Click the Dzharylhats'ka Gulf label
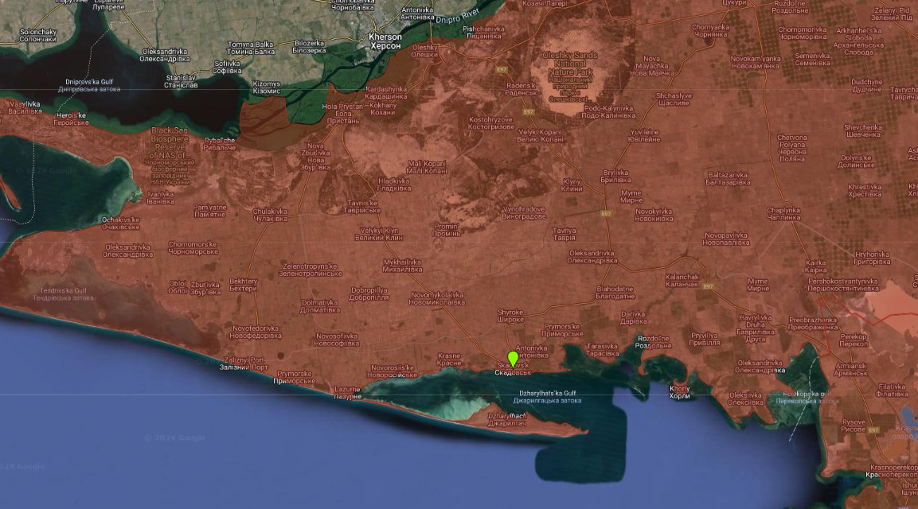Image resolution: width=918 pixels, height=509 pixels. click(x=548, y=397)
